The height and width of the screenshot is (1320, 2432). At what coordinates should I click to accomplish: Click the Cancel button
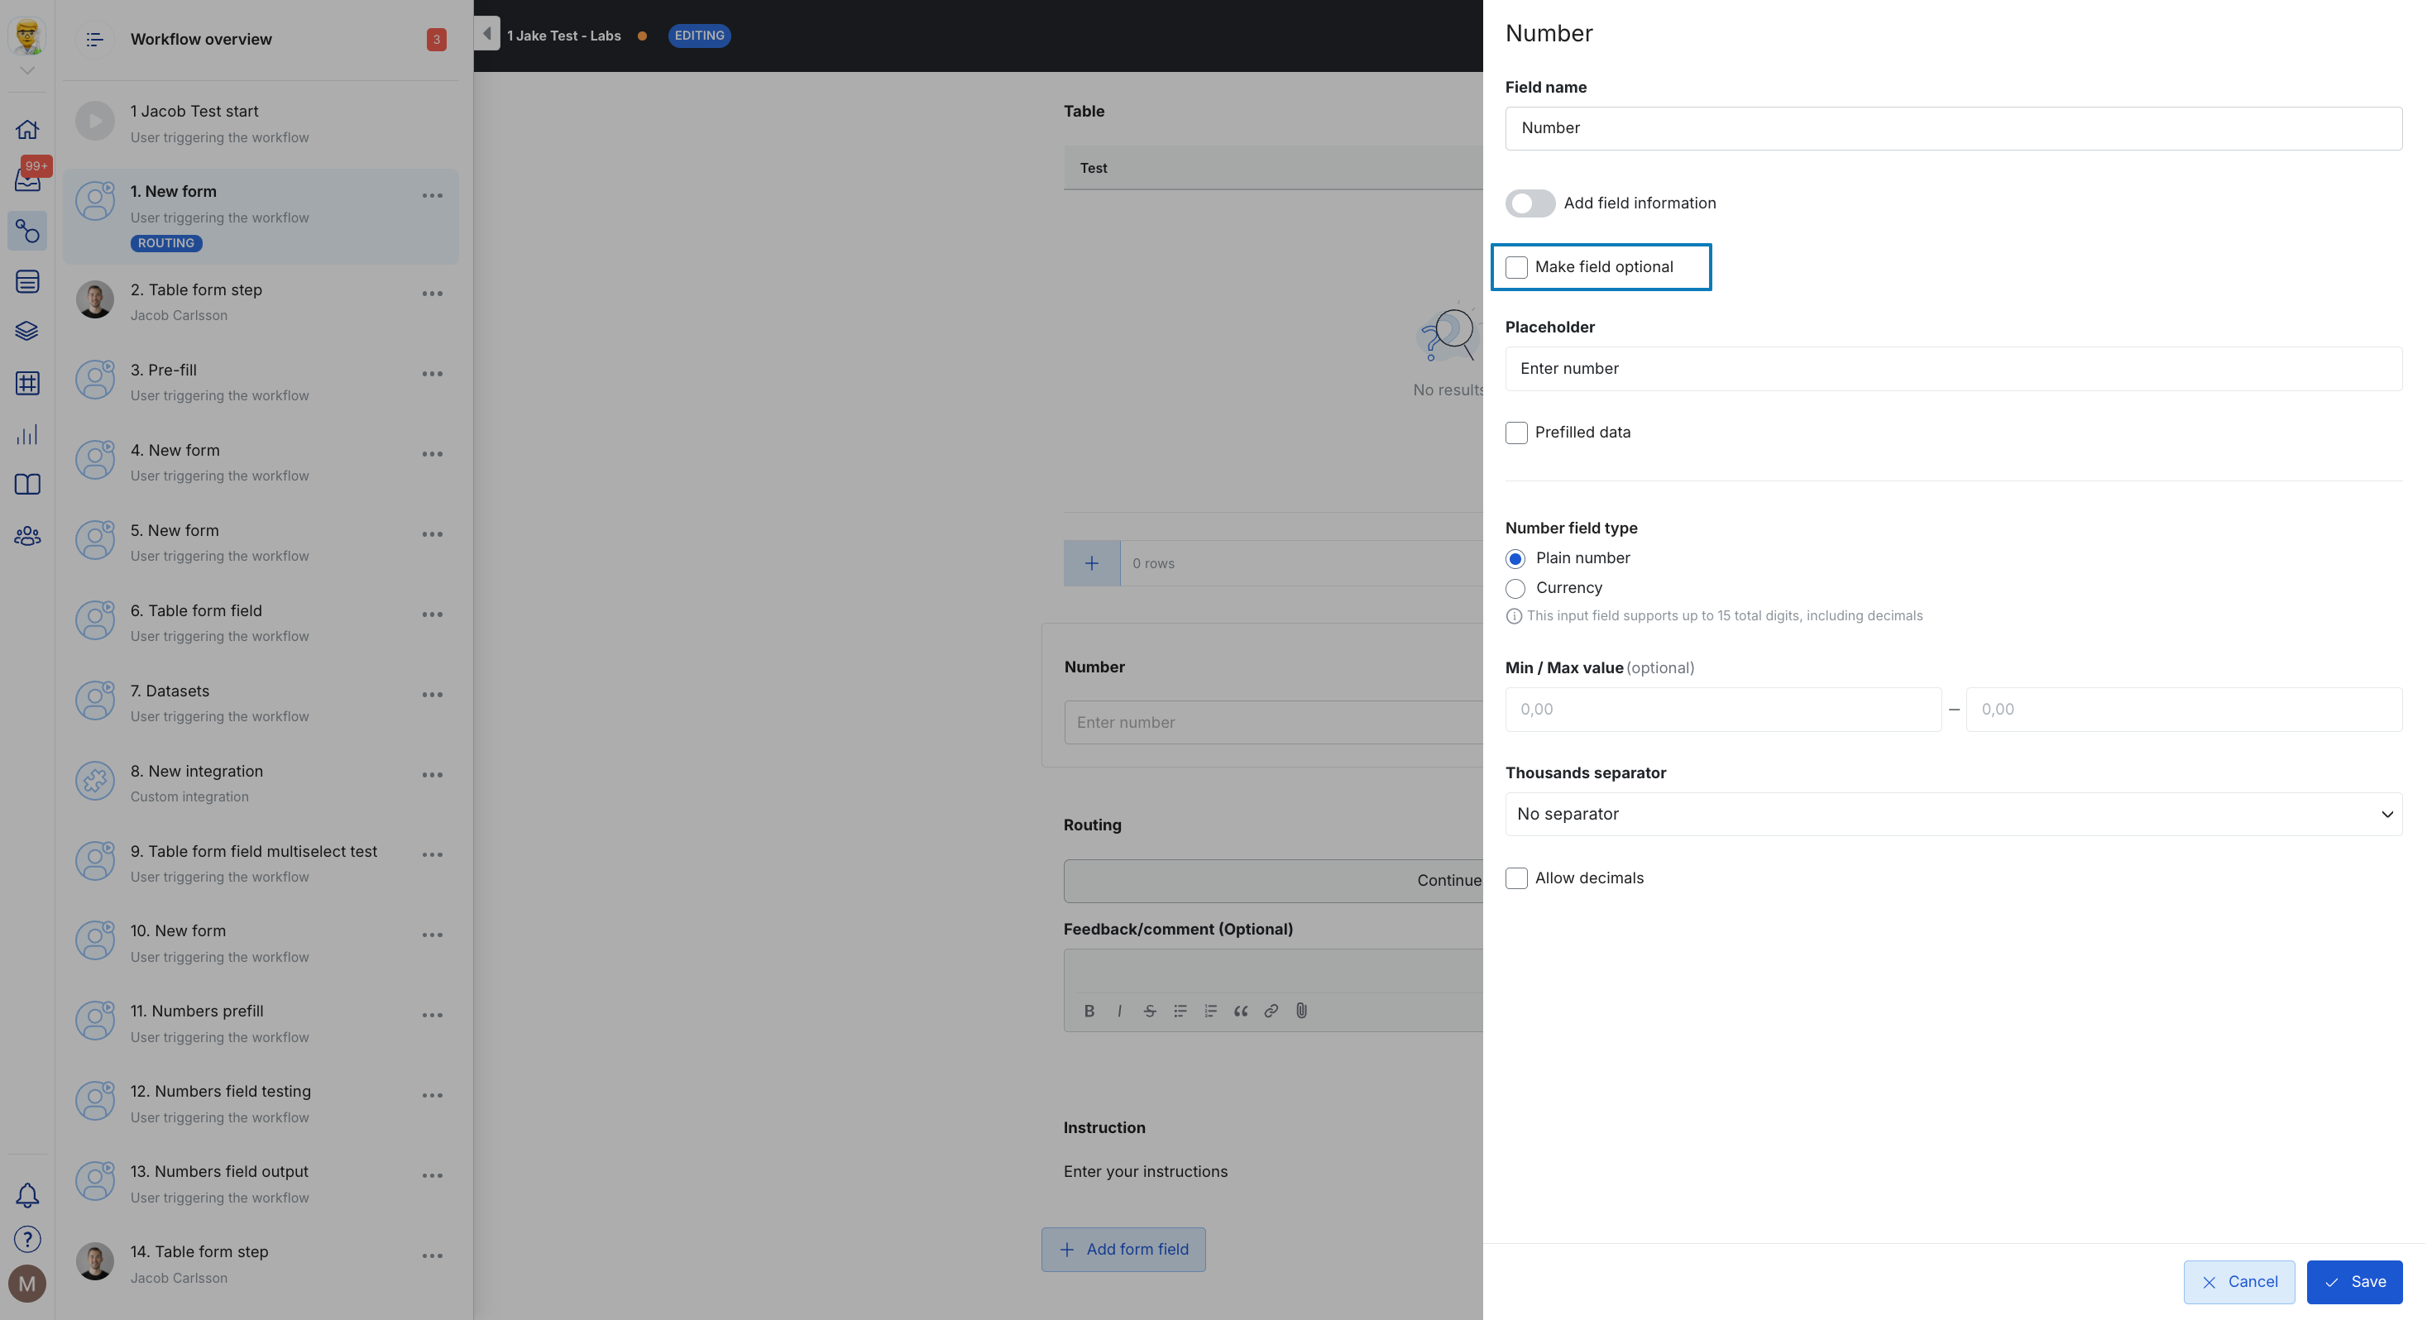pos(2238,1281)
